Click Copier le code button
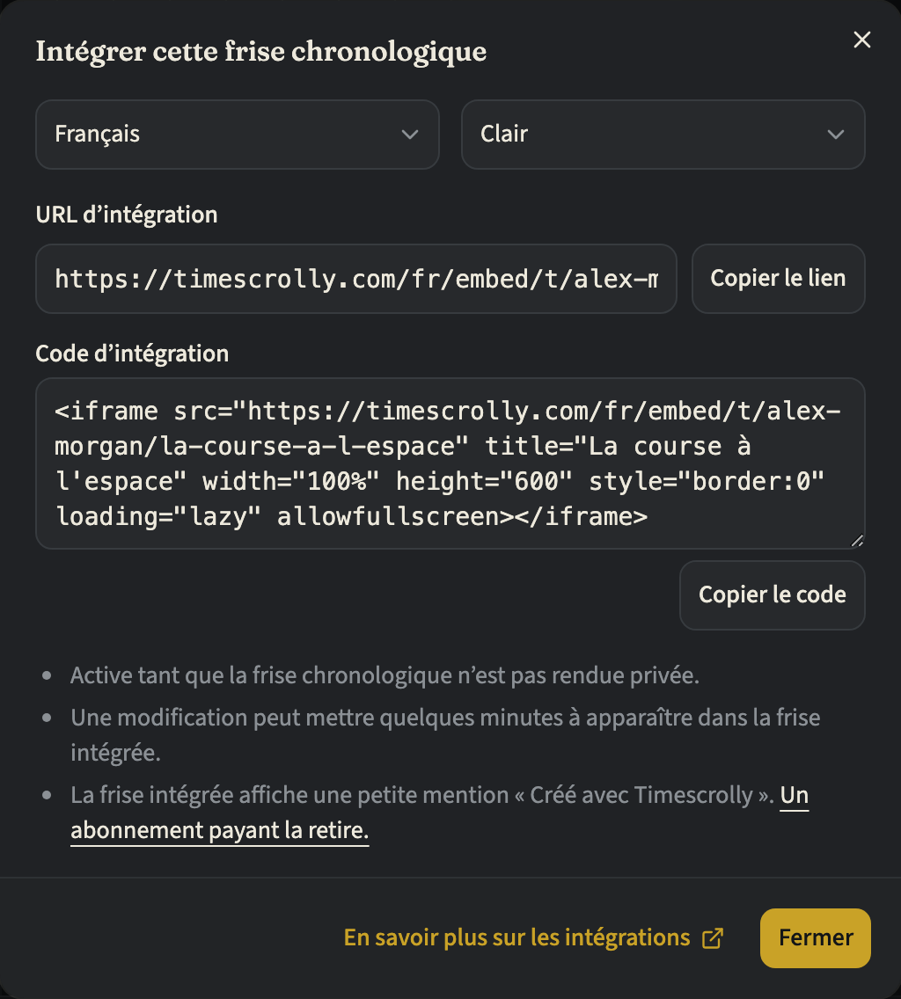The width and height of the screenshot is (901, 999). [x=773, y=595]
